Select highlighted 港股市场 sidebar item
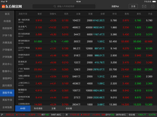Image resolution: width=157 pixels, height=117 pixels. tap(7, 93)
